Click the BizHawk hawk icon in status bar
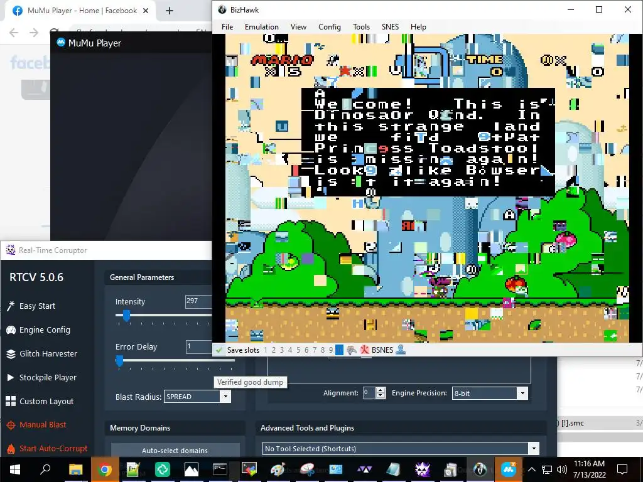 (x=352, y=350)
